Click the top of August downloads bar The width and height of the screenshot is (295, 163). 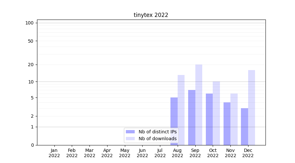click(x=181, y=76)
